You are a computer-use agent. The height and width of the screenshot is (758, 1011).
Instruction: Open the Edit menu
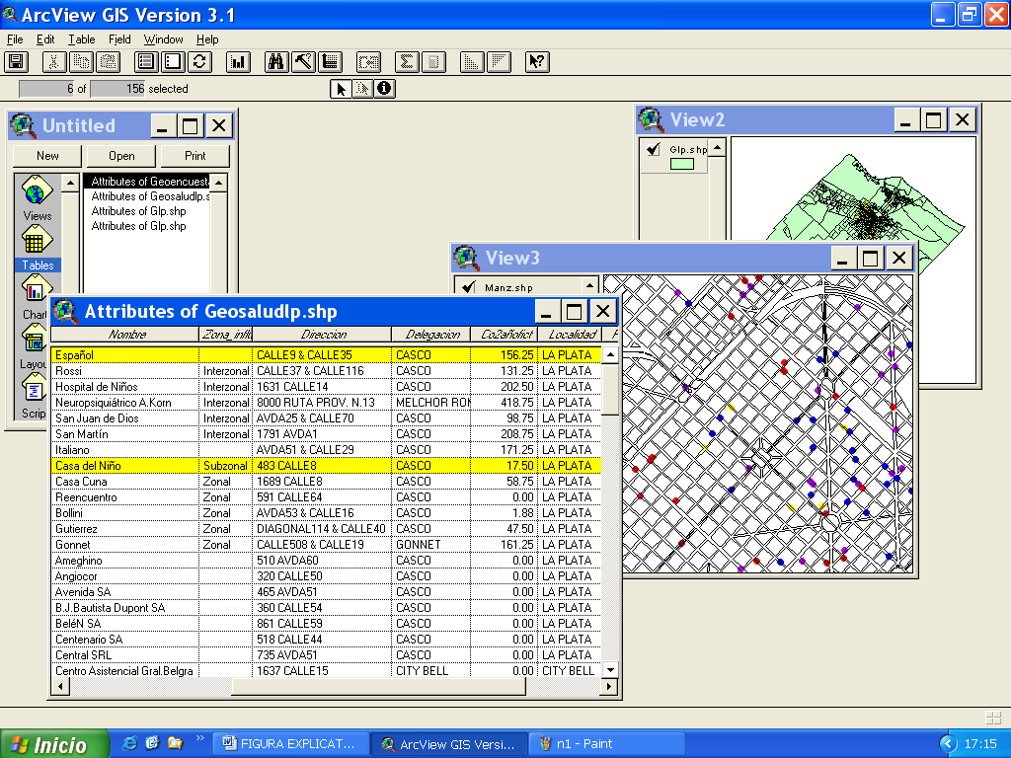[x=45, y=39]
